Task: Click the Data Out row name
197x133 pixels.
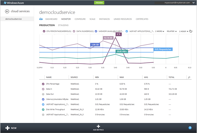Action: pos(50,94)
